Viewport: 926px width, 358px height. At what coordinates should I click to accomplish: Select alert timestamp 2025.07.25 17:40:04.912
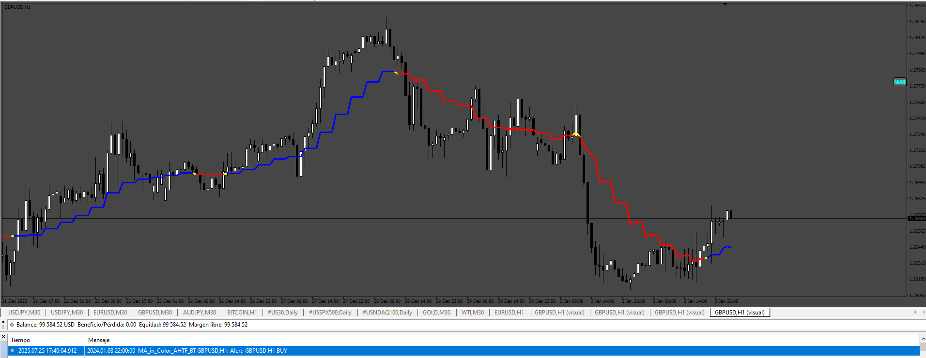click(x=47, y=351)
